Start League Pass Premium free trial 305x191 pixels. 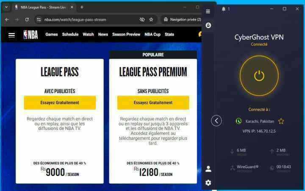coord(153,102)
